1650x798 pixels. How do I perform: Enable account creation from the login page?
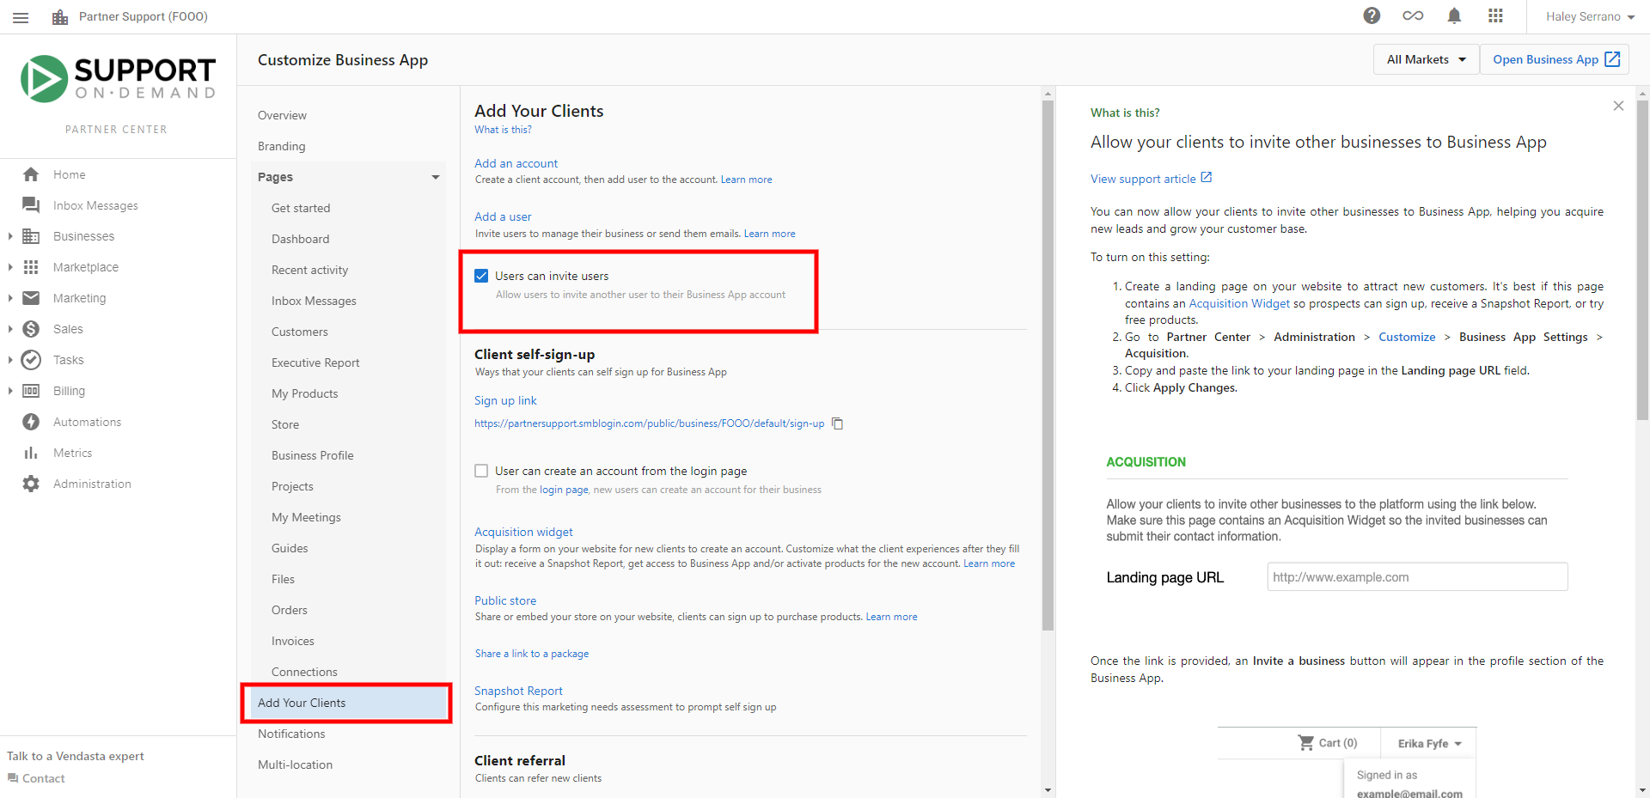coord(481,471)
